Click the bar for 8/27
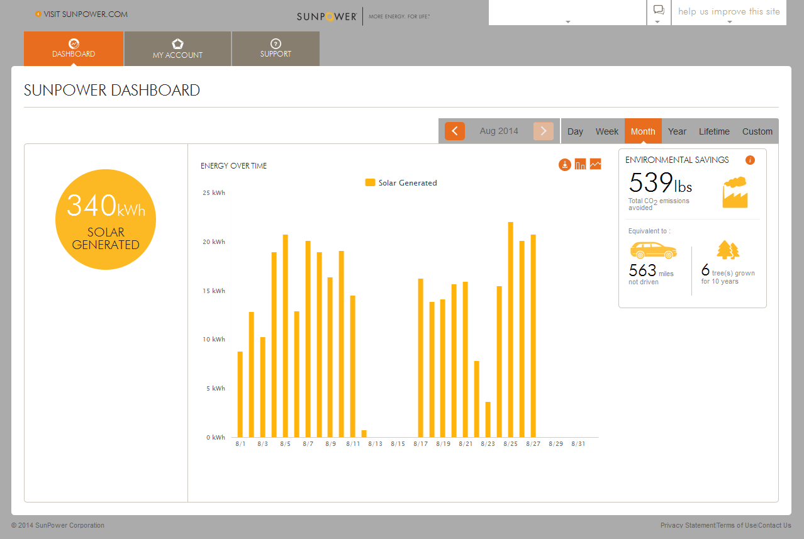This screenshot has width=804, height=539. (x=533, y=336)
